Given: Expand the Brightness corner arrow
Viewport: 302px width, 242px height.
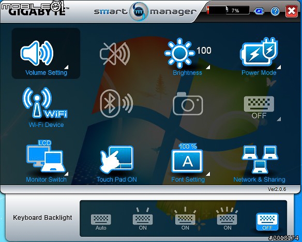Looking at the screenshot, I should click(x=208, y=67).
